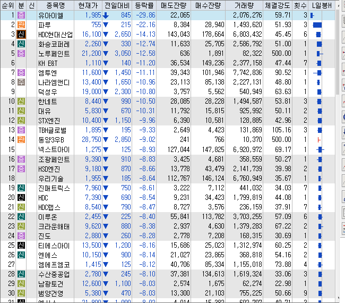Click the 증 badge beside HSD엔진
Image resolution: width=345 pixels, height=303 pixels.
21,169
